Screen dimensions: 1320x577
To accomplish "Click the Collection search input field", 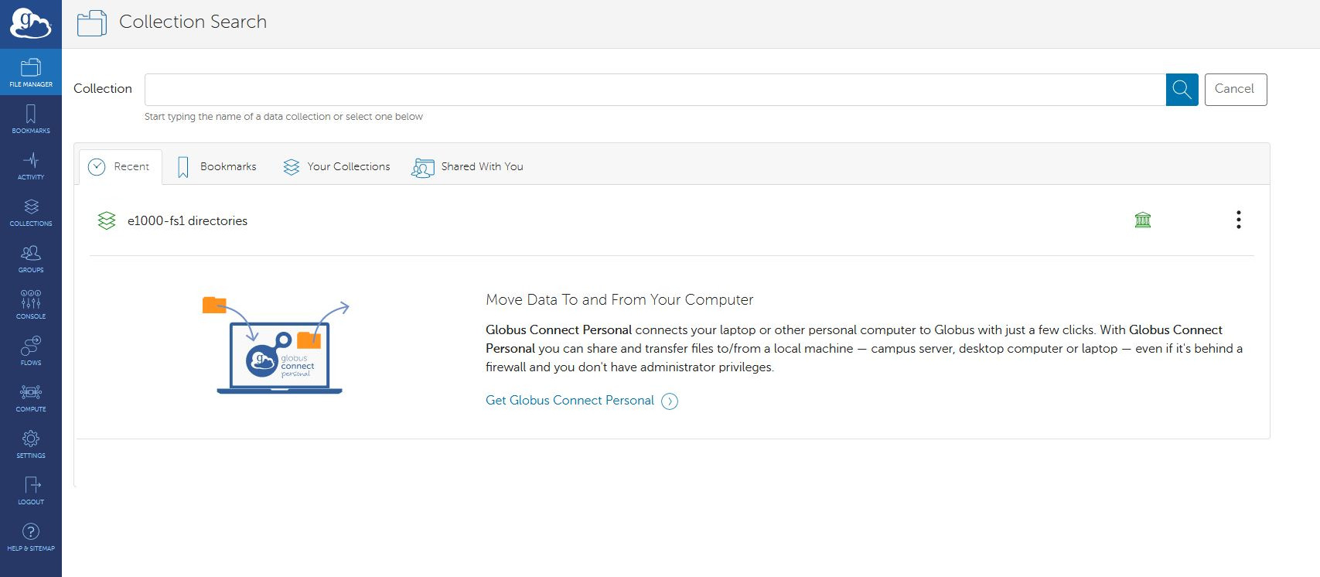I will (654, 90).
